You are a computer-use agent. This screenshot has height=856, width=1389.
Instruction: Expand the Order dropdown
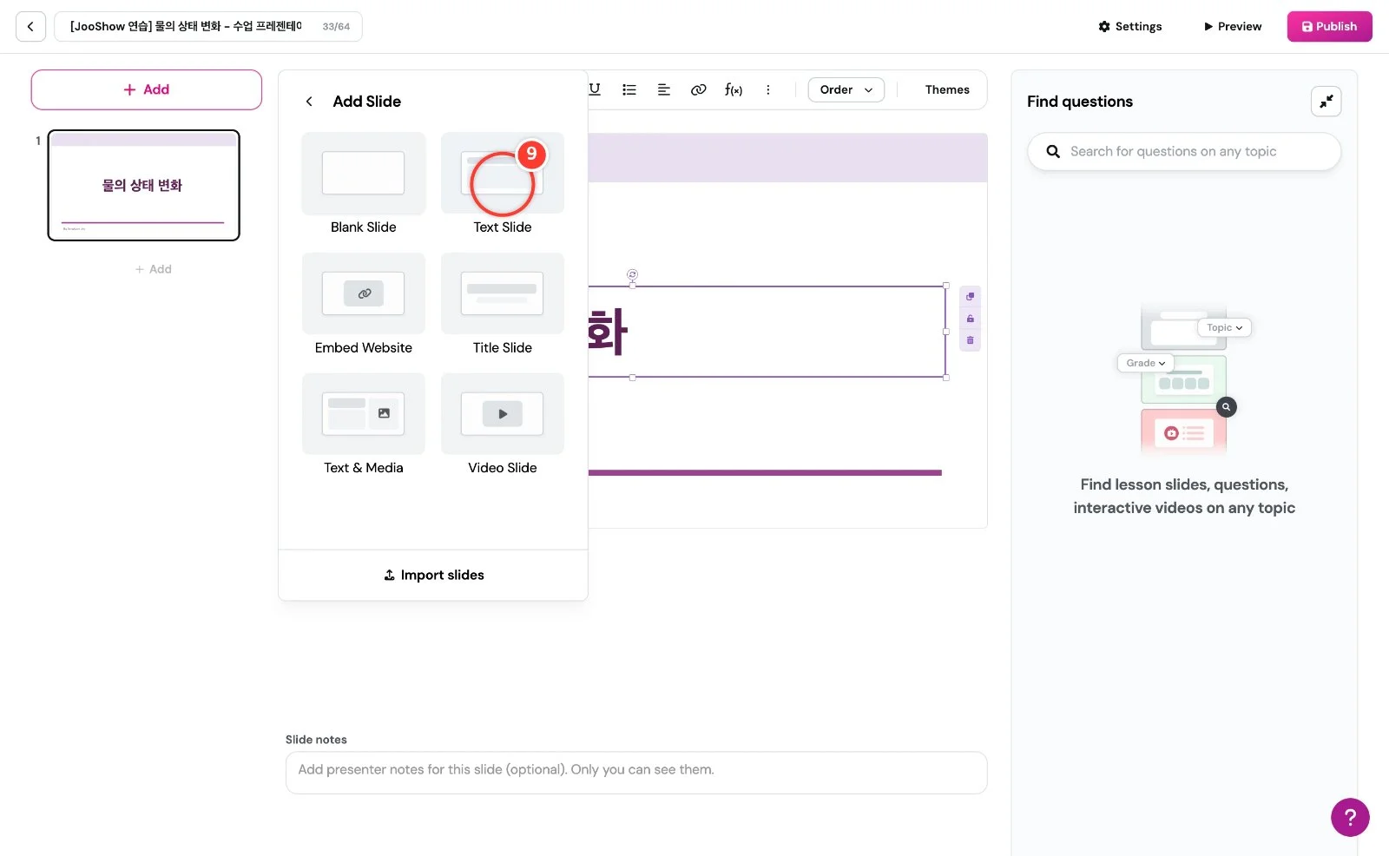tap(846, 89)
